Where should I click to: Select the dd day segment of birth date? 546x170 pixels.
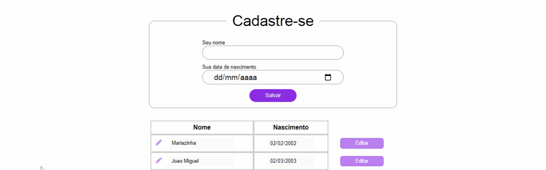(x=218, y=77)
